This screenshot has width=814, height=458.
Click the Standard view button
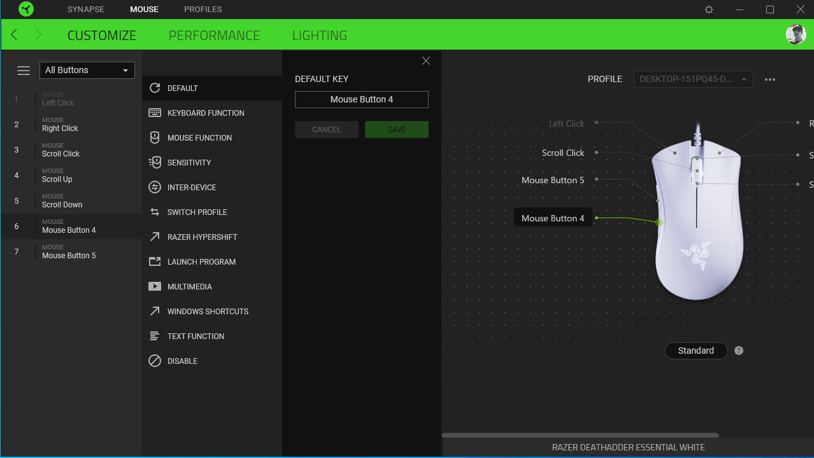pyautogui.click(x=696, y=350)
